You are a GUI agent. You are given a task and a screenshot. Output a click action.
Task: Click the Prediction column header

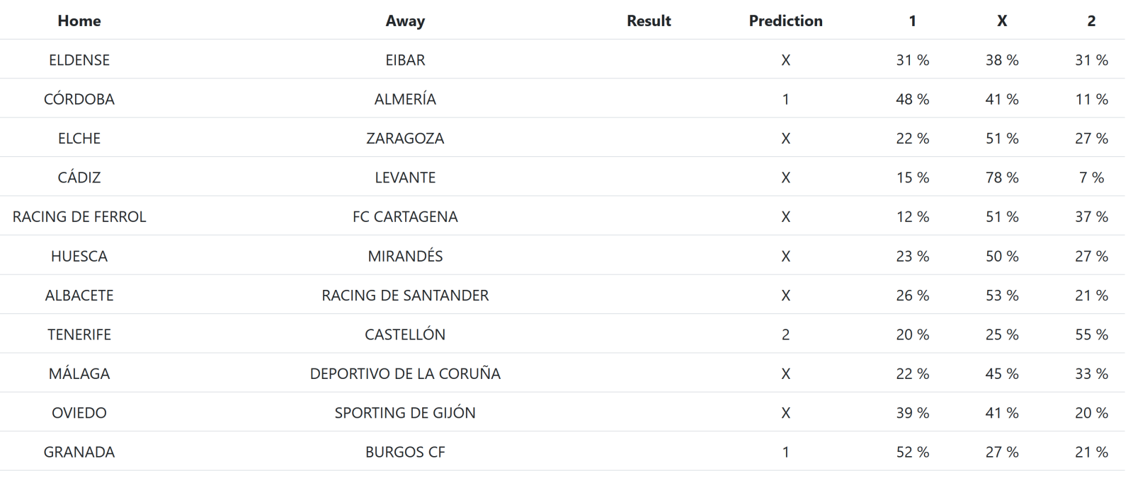pyautogui.click(x=785, y=21)
